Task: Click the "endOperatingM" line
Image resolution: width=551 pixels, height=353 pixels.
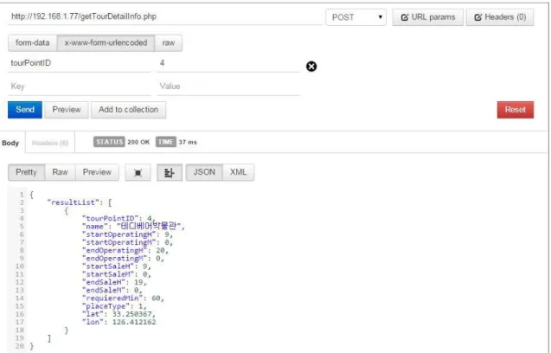Action: [123, 259]
